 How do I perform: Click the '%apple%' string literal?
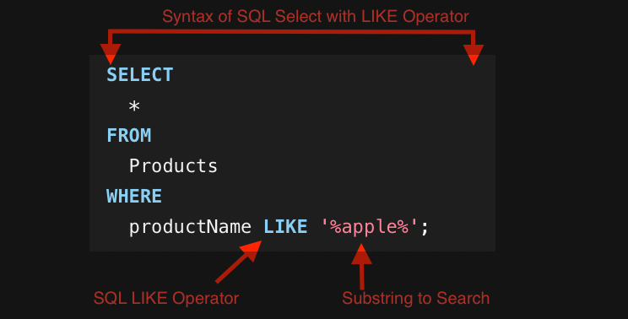(369, 227)
